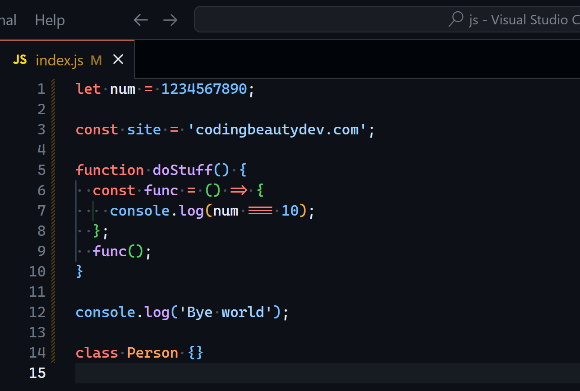Click the Person class name
The height and width of the screenshot is (391, 580).
(x=153, y=353)
